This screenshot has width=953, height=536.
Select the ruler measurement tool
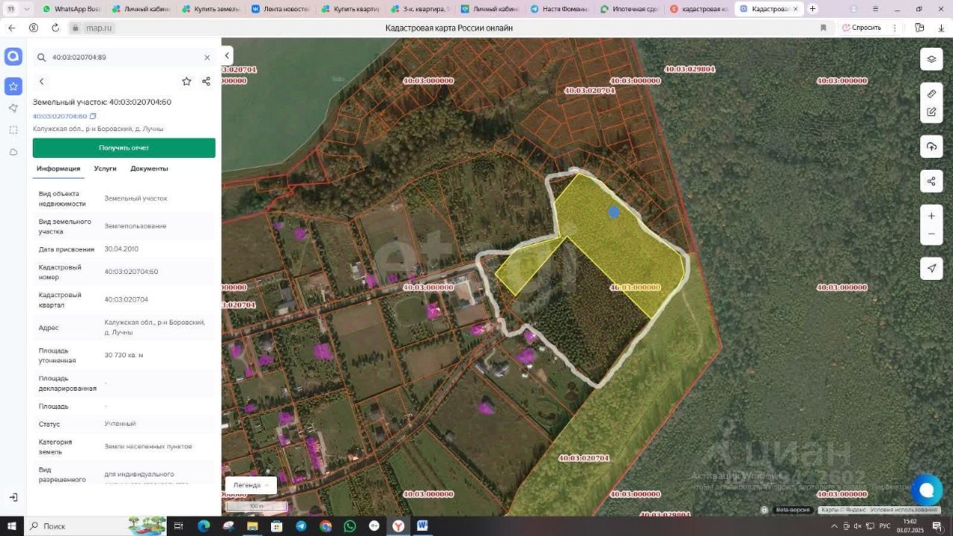click(931, 94)
